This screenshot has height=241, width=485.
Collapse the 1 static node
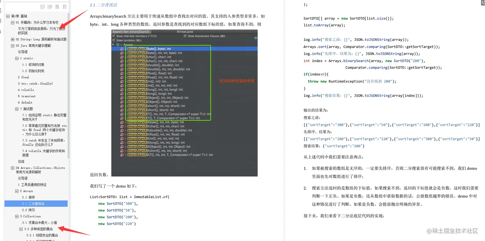pyautogui.click(x=17, y=58)
